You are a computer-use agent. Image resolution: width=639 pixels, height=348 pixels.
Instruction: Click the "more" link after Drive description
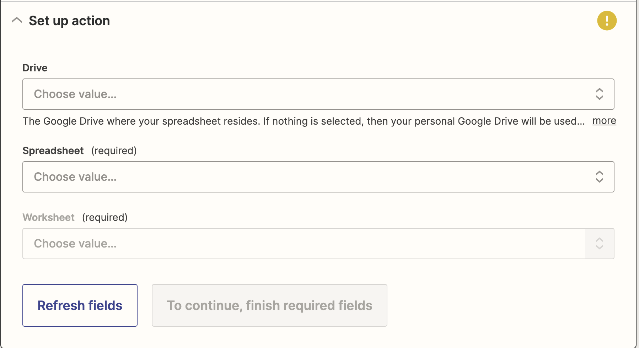click(604, 121)
